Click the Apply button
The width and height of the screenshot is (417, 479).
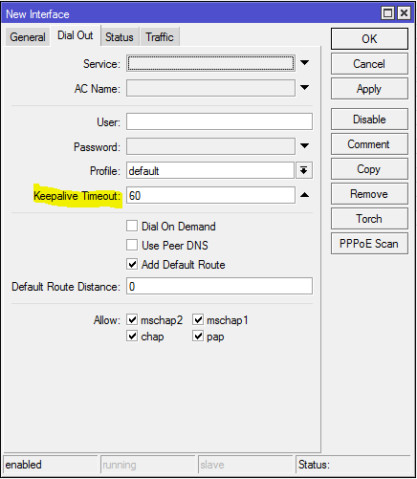tap(369, 89)
